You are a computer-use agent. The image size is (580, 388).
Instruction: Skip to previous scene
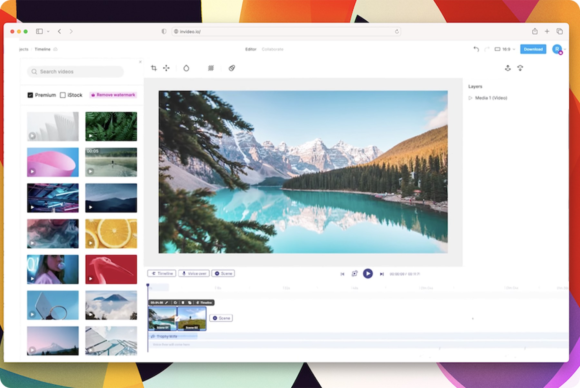click(x=342, y=274)
